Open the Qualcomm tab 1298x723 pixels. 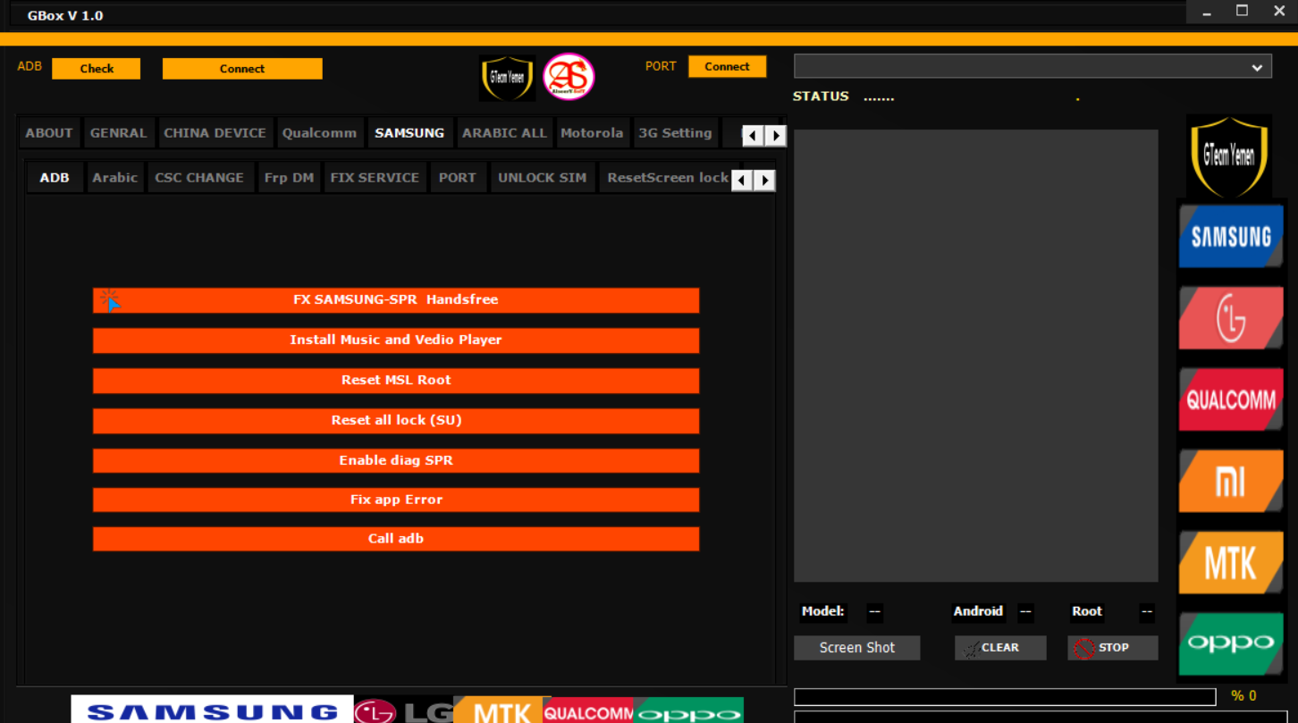pyautogui.click(x=319, y=133)
